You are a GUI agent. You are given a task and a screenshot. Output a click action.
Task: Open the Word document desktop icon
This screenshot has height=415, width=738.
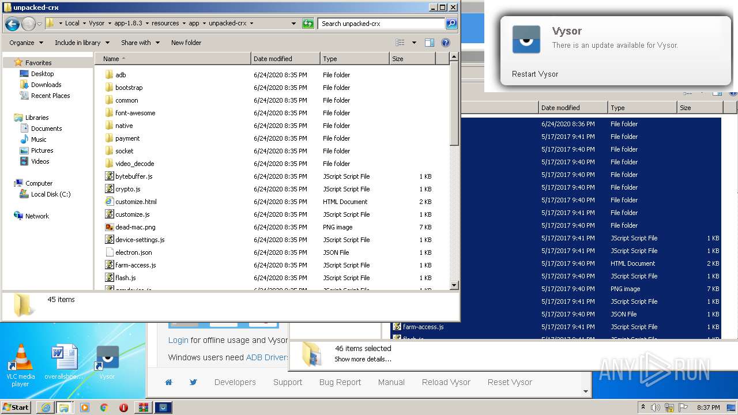[63, 363]
